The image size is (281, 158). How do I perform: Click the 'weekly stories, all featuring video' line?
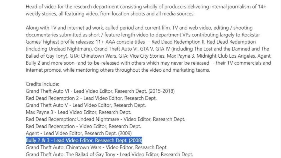pos(110,14)
